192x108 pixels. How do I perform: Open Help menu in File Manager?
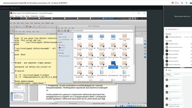point(73,28)
